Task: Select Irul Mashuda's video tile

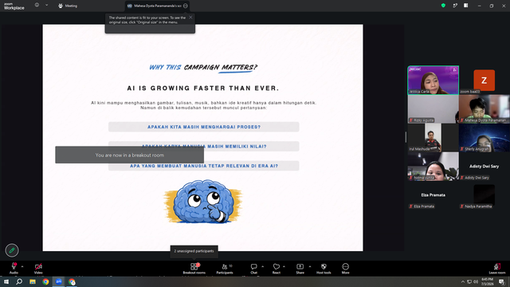Action: [x=433, y=138]
